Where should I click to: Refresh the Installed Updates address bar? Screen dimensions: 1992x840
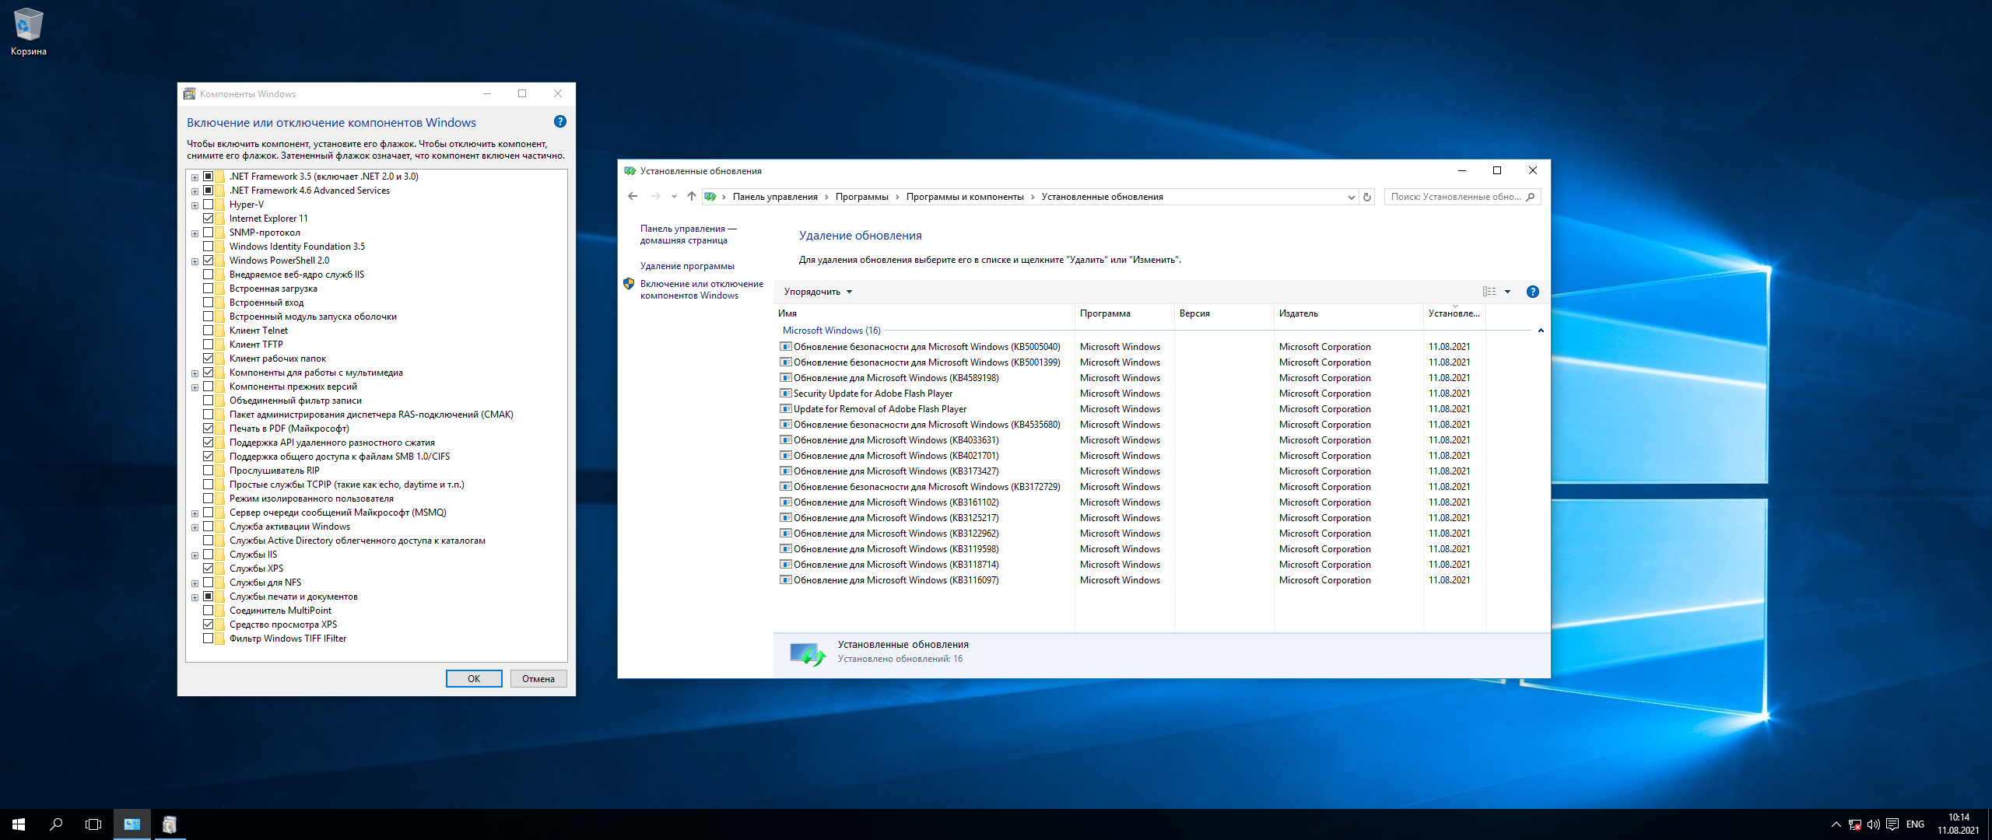pyautogui.click(x=1367, y=197)
